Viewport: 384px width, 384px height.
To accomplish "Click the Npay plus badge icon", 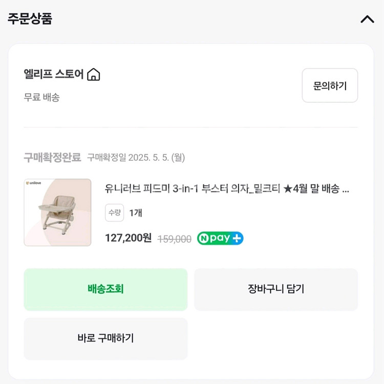I will [x=220, y=239].
